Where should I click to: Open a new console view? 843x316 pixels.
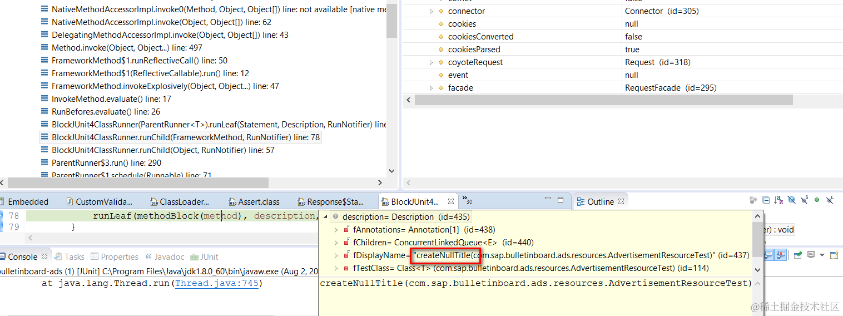pos(834,255)
